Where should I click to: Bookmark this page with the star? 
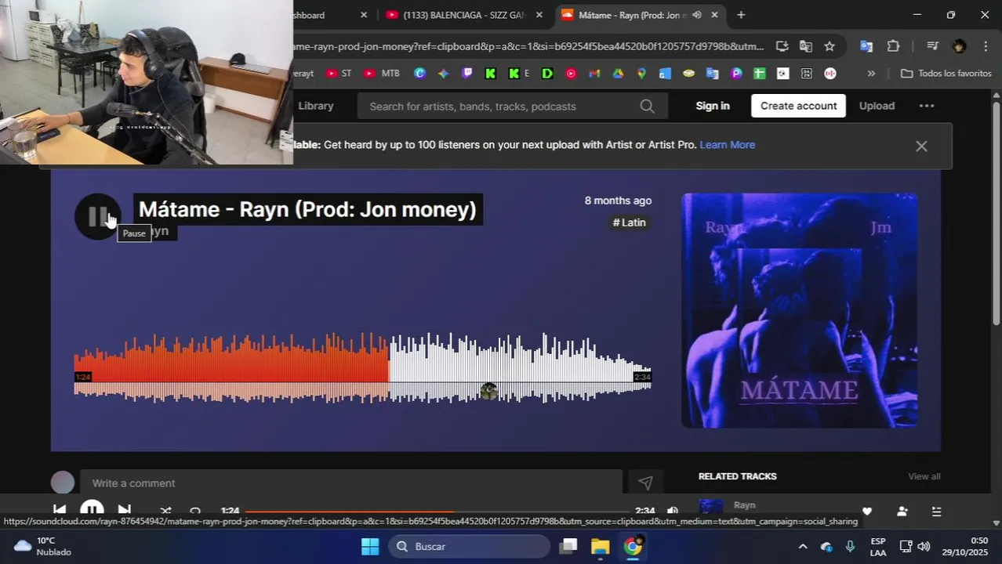point(830,46)
